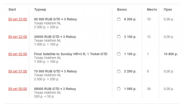
Task: Select Final Satellite to Sunday HR tournament title
Action: tap(71, 54)
